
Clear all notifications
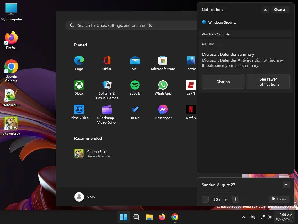[x=280, y=10]
